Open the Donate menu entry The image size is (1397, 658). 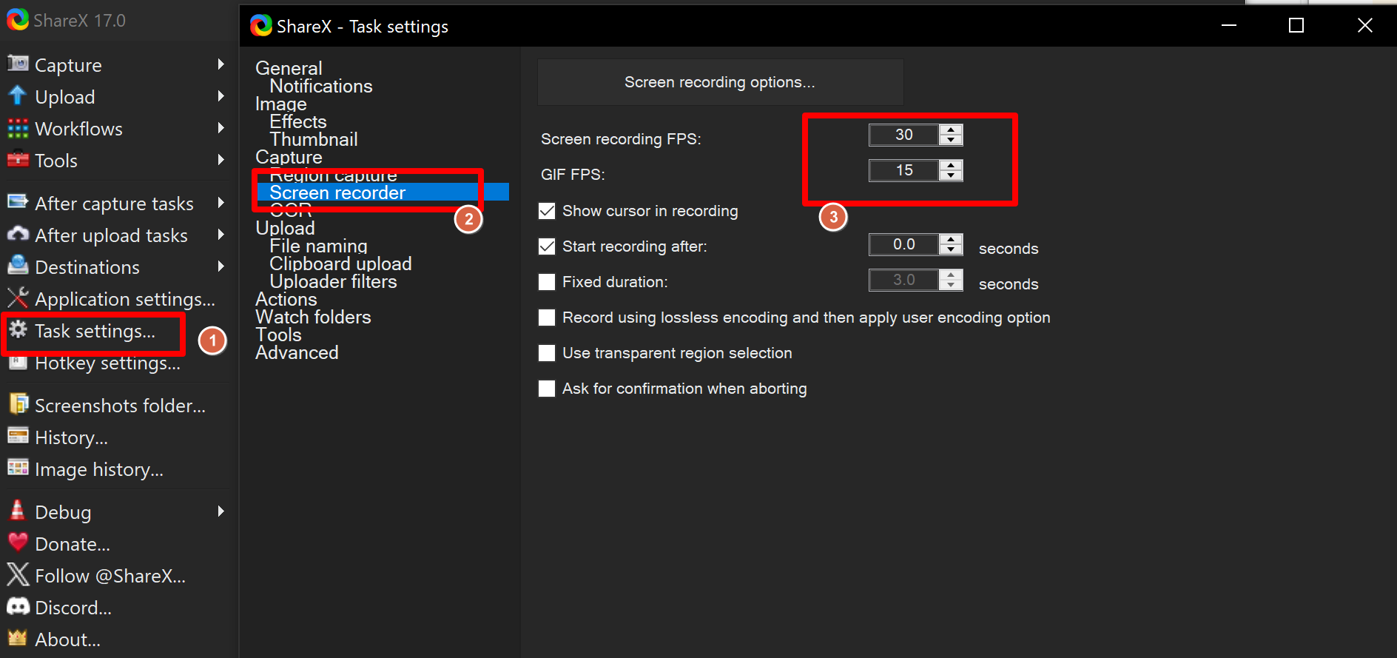coord(73,544)
